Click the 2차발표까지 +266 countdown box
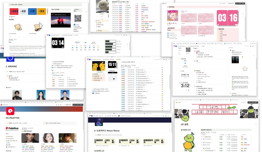This screenshot has width=262, height=152. pyautogui.click(x=129, y=141)
